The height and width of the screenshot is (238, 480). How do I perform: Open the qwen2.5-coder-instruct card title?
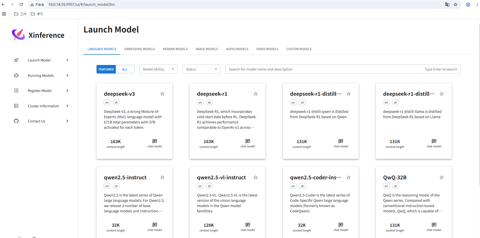point(315,178)
